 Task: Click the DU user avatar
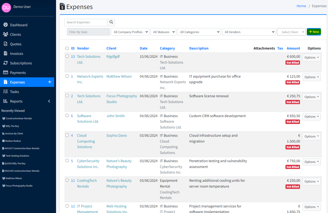point(6,8)
